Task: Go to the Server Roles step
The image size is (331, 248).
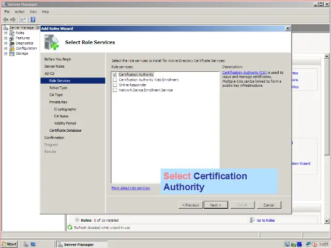Action: coord(54,67)
